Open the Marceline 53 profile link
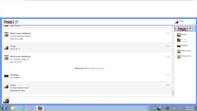Viewport: 197px width, 111px height. point(81,68)
